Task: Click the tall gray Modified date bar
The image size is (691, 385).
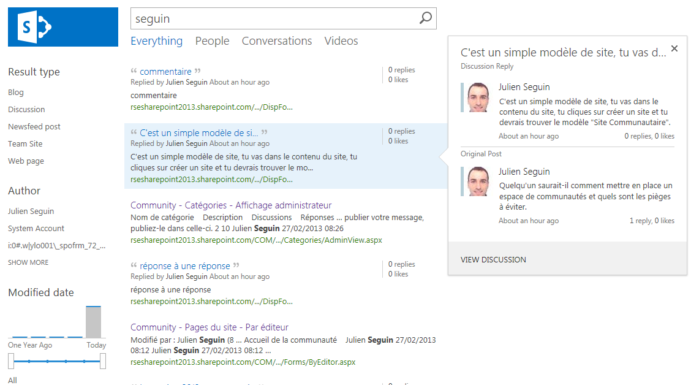Action: pos(93,322)
